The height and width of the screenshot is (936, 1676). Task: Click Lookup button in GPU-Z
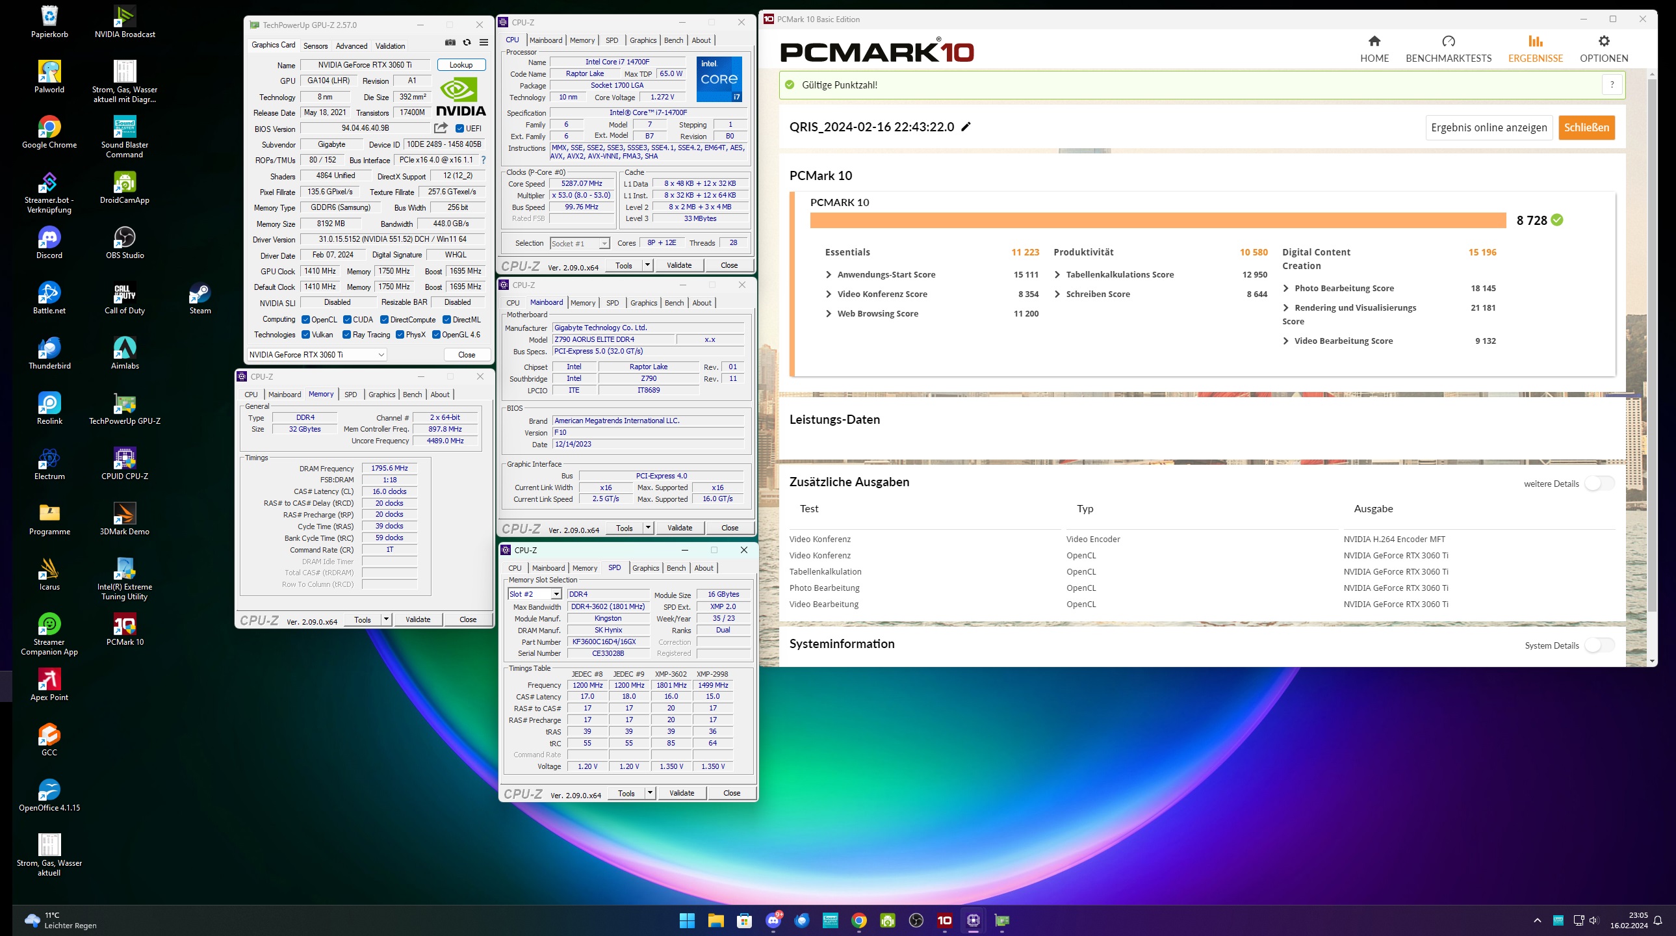click(x=461, y=65)
